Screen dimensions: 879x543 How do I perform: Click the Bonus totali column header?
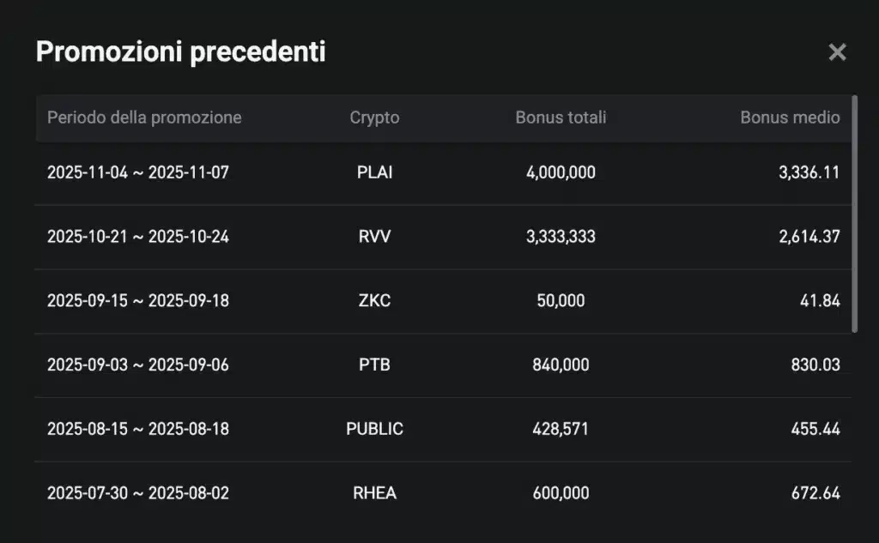[561, 118]
